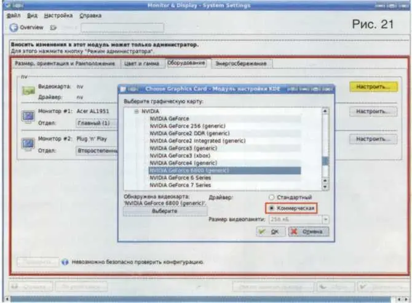The width and height of the screenshot is (412, 303).
Task: Click Настроить button for Monitor #2
Action: [x=373, y=139]
